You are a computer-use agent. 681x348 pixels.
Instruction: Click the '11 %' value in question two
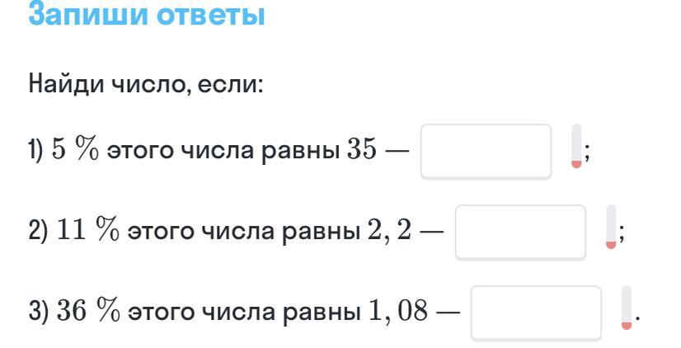(88, 231)
